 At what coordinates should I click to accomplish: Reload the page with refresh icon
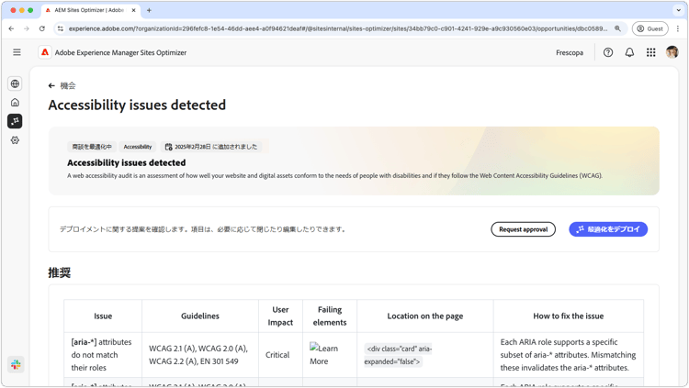pyautogui.click(x=42, y=28)
